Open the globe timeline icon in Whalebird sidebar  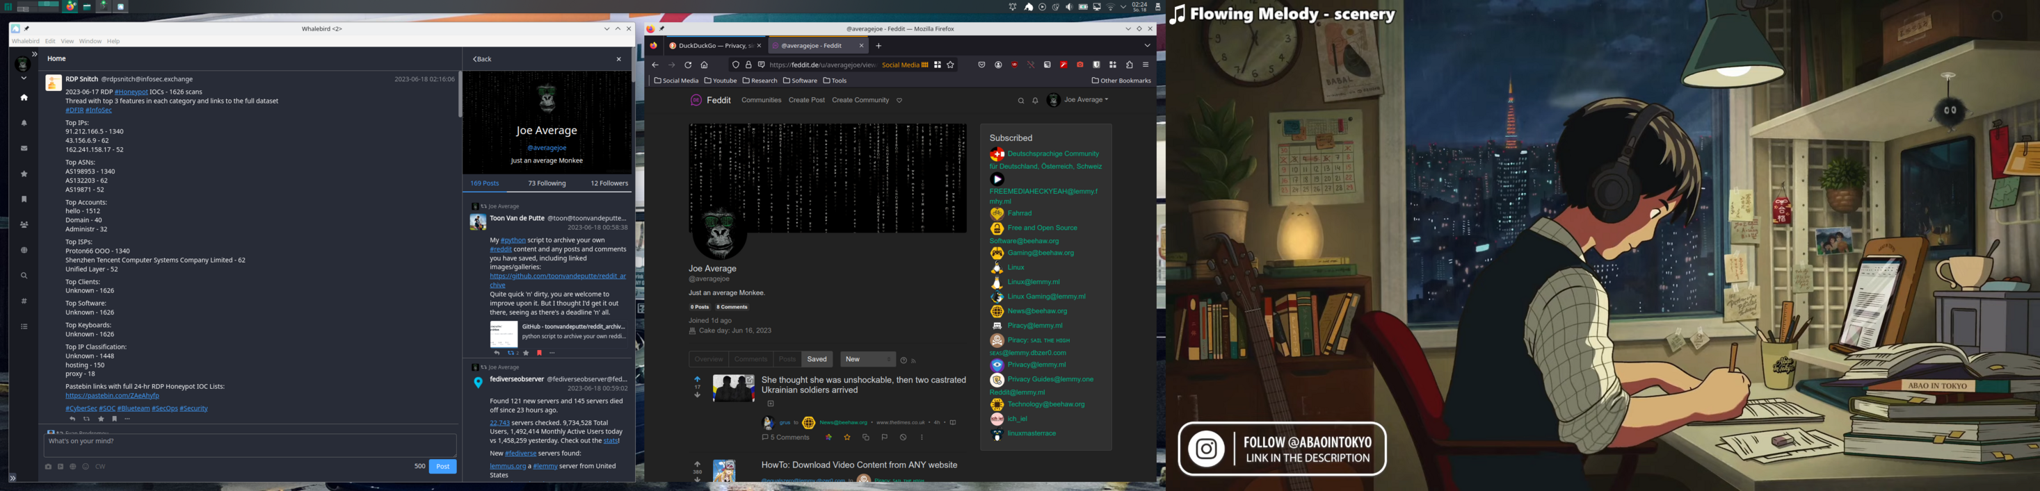(24, 250)
